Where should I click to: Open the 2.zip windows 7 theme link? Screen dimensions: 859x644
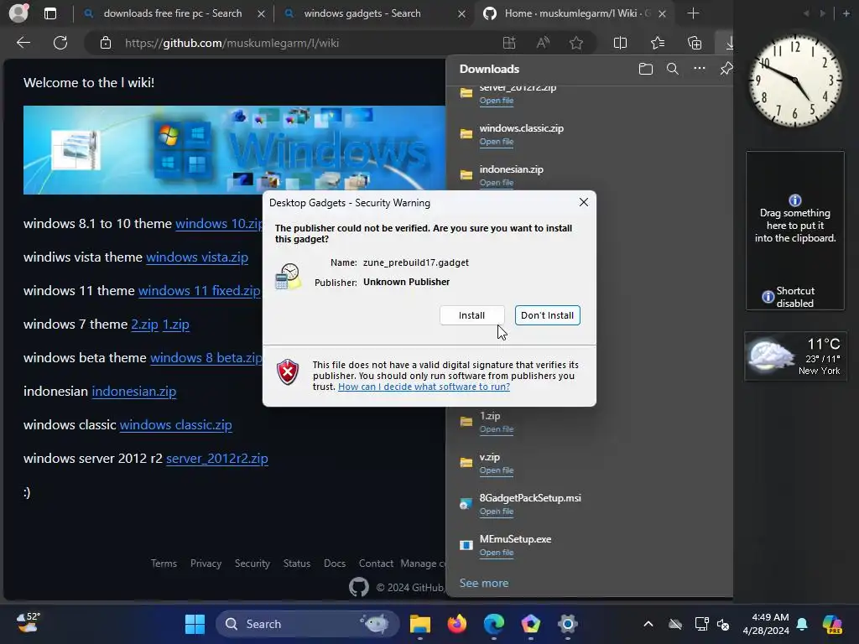click(x=144, y=325)
